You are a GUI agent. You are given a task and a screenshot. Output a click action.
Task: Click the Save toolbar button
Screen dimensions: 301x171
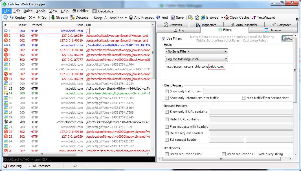point(177,18)
